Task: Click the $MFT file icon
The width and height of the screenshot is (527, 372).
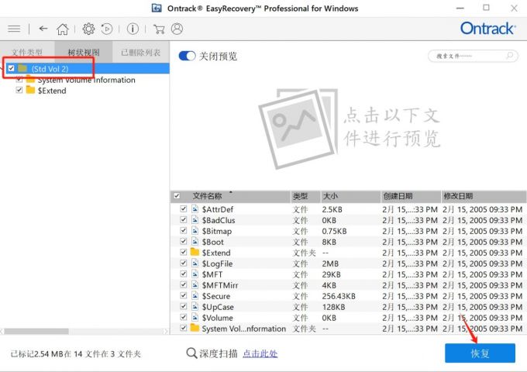Action: click(195, 274)
